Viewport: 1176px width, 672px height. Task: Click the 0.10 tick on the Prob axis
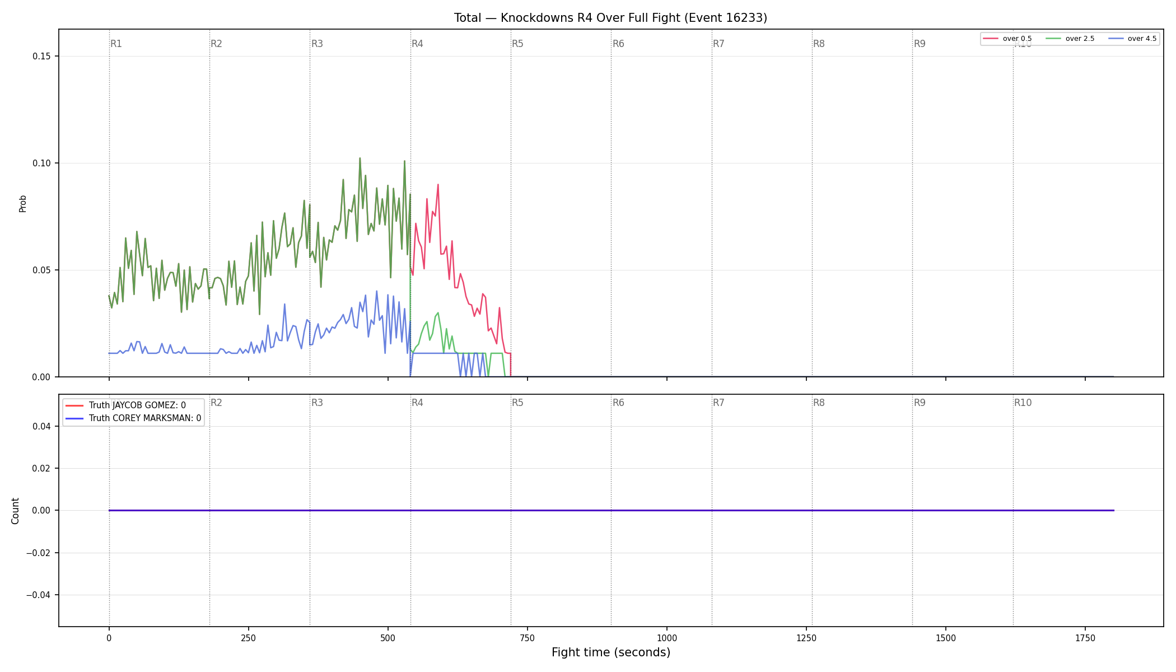pyautogui.click(x=41, y=163)
